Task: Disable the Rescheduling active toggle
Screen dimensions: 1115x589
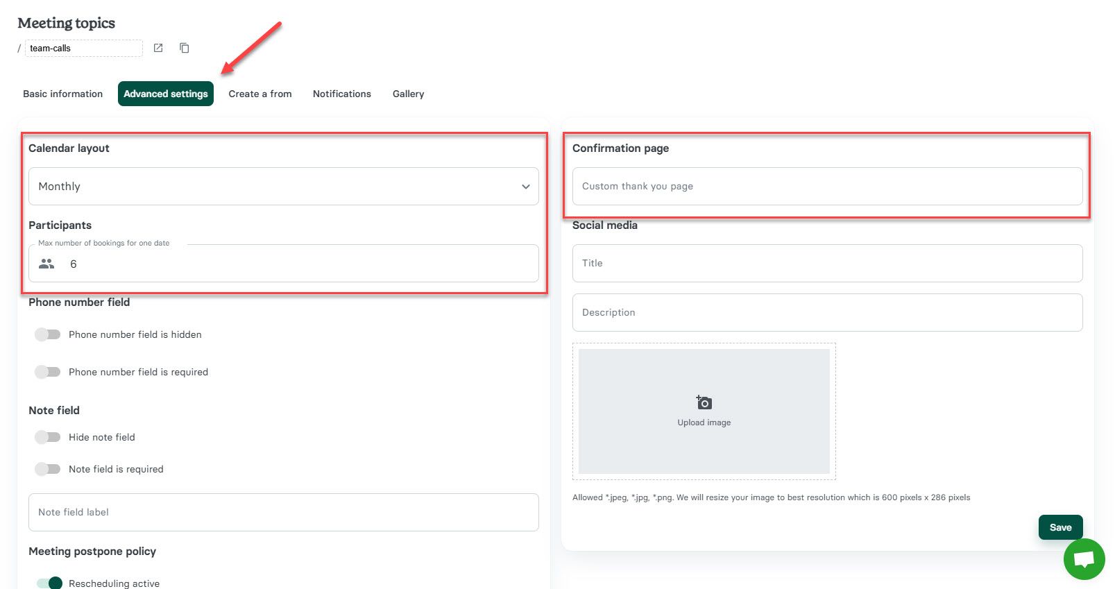Action: tap(49, 583)
